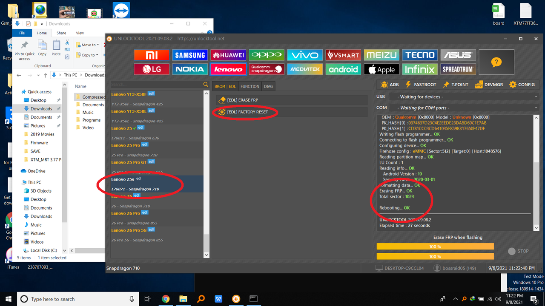Open the CONFIG settings
Viewport: 545px width, 306px height.
[x=522, y=85]
